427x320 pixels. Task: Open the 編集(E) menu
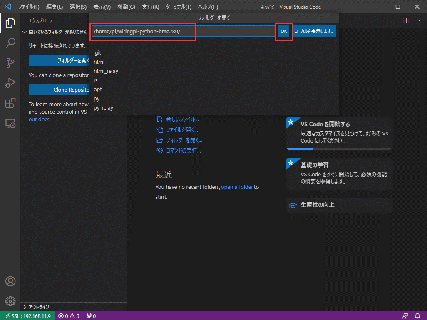coord(54,7)
